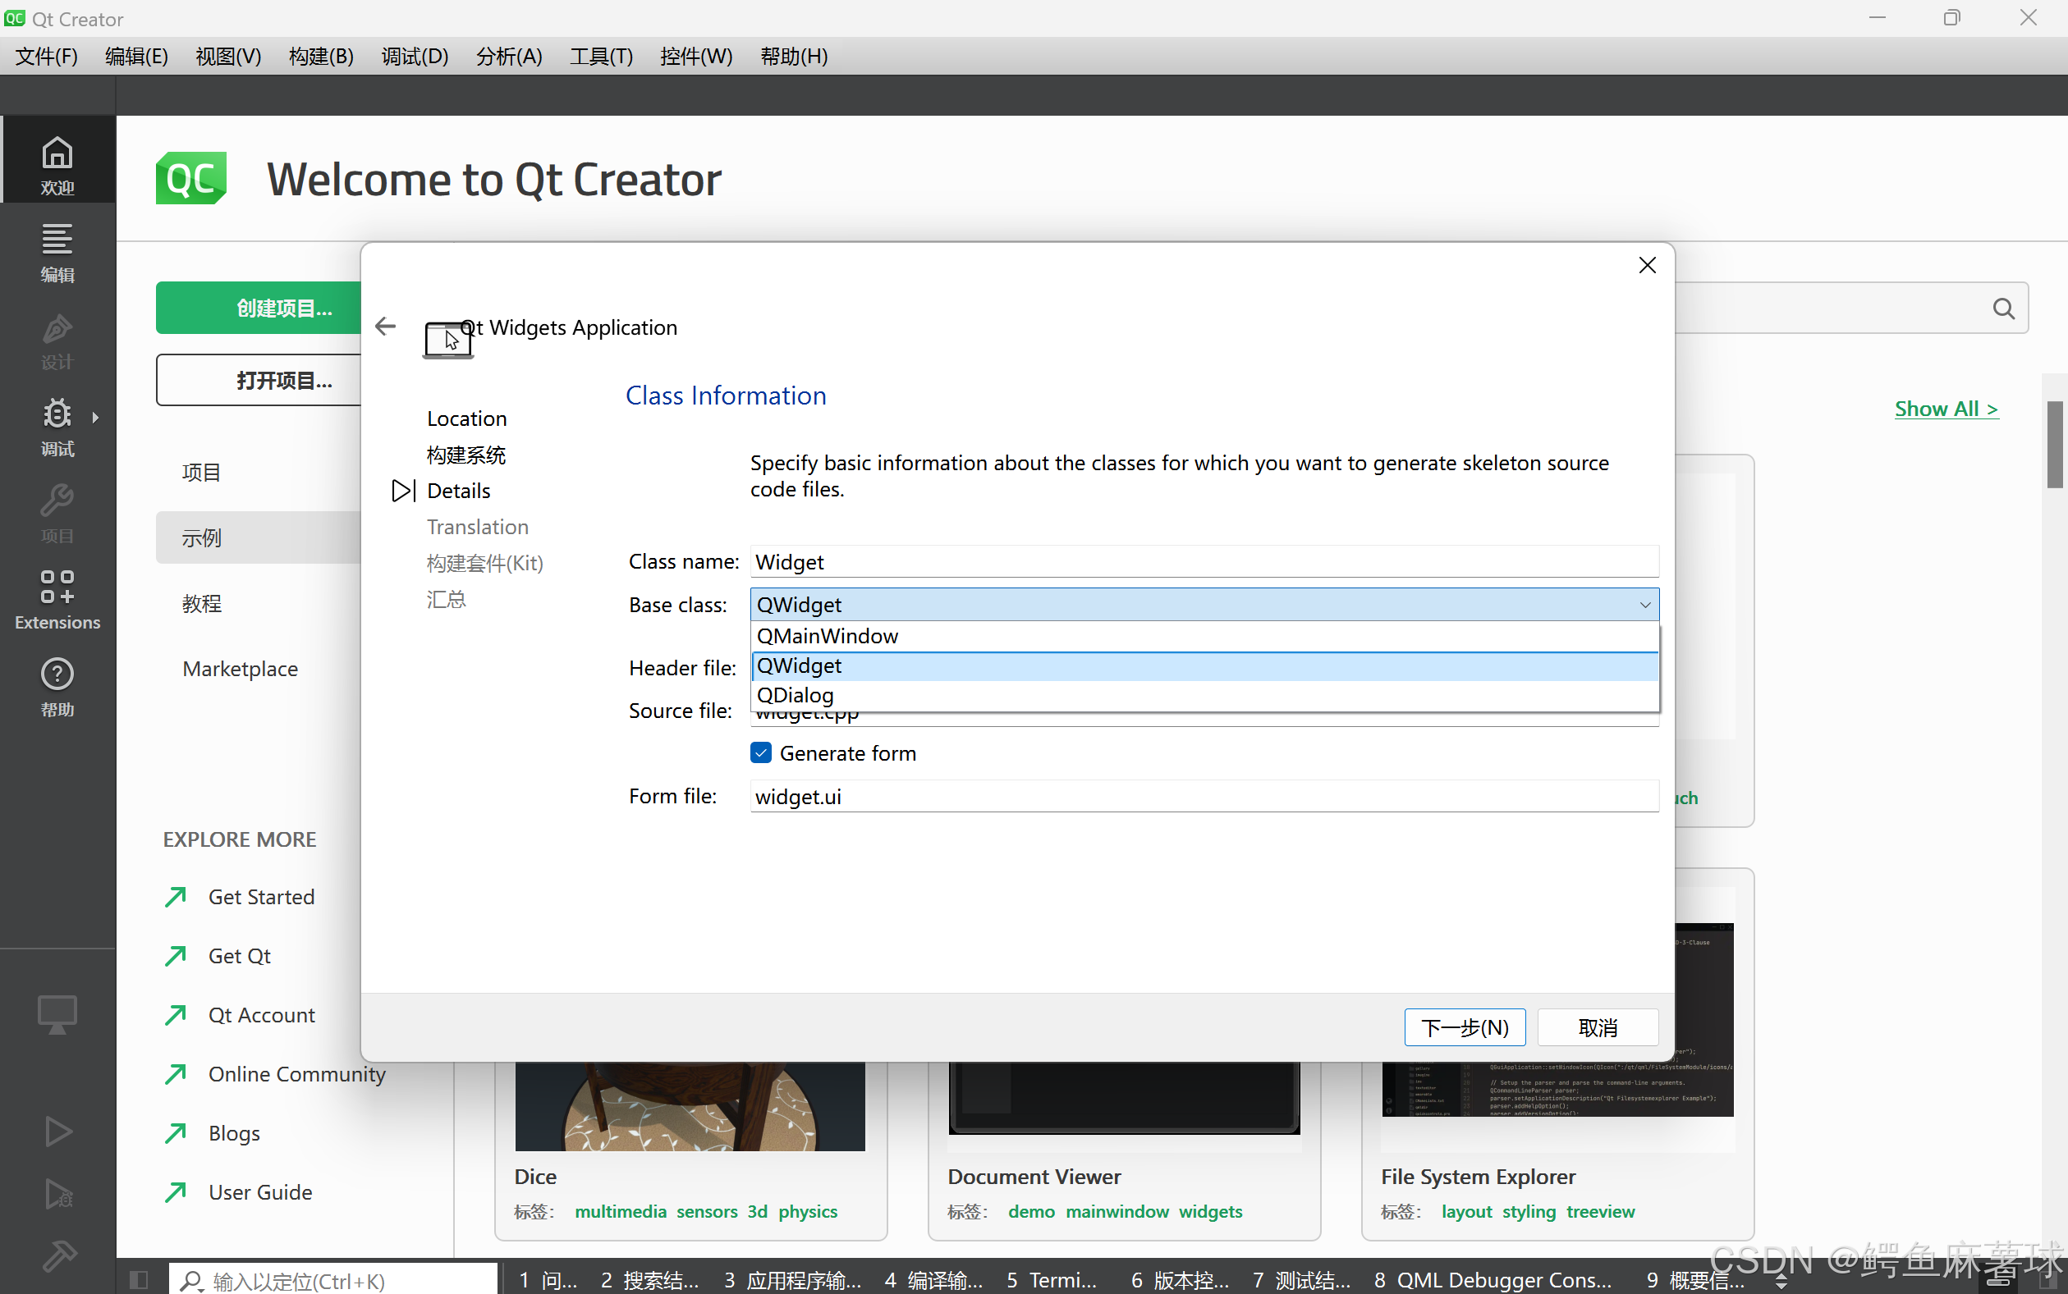
Task: Open the 视图(V) menu
Action: [x=227, y=56]
